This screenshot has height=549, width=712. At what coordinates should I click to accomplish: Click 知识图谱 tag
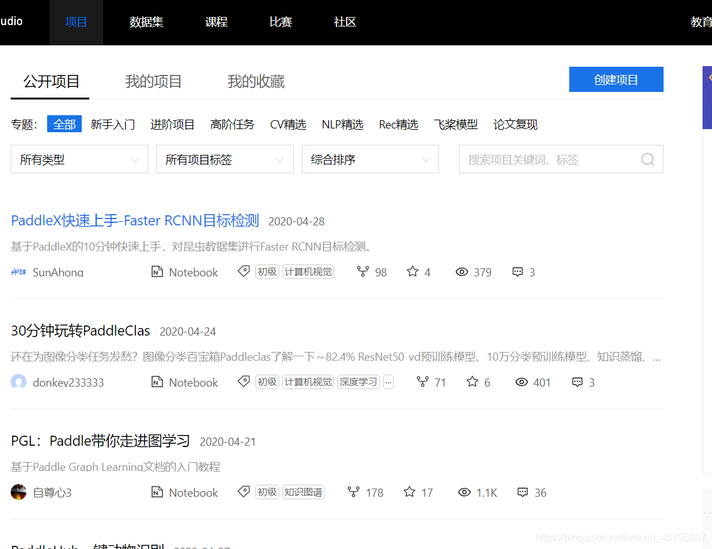pos(303,492)
